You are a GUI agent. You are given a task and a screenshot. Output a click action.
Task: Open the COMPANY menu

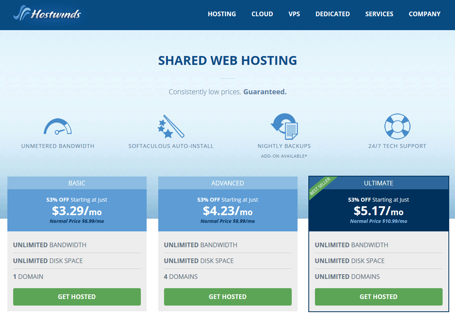tap(424, 14)
